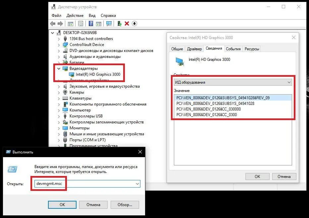This screenshot has width=309, height=218.
Task: Click the circled down-arrow toolbar icon
Action: (134, 23)
